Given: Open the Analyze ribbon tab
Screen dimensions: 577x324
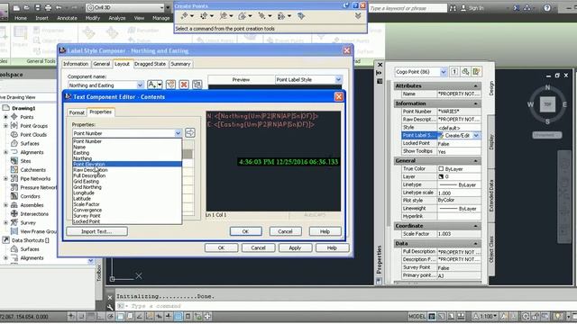Looking at the screenshot, I should point(117,18).
